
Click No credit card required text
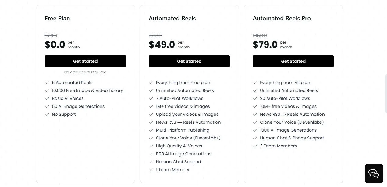point(85,72)
